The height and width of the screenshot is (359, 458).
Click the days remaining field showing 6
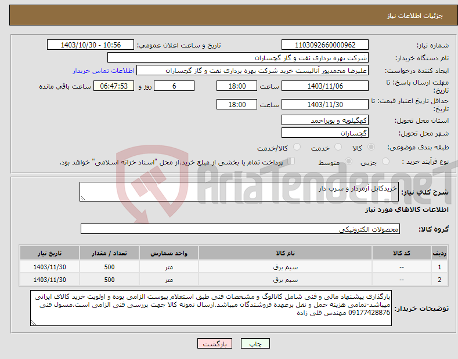[174, 86]
